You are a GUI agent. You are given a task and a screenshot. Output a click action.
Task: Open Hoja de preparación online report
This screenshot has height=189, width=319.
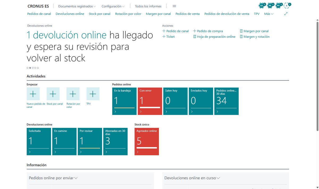tap(214, 37)
